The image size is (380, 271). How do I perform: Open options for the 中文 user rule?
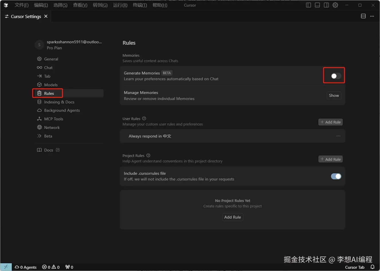pos(338,136)
